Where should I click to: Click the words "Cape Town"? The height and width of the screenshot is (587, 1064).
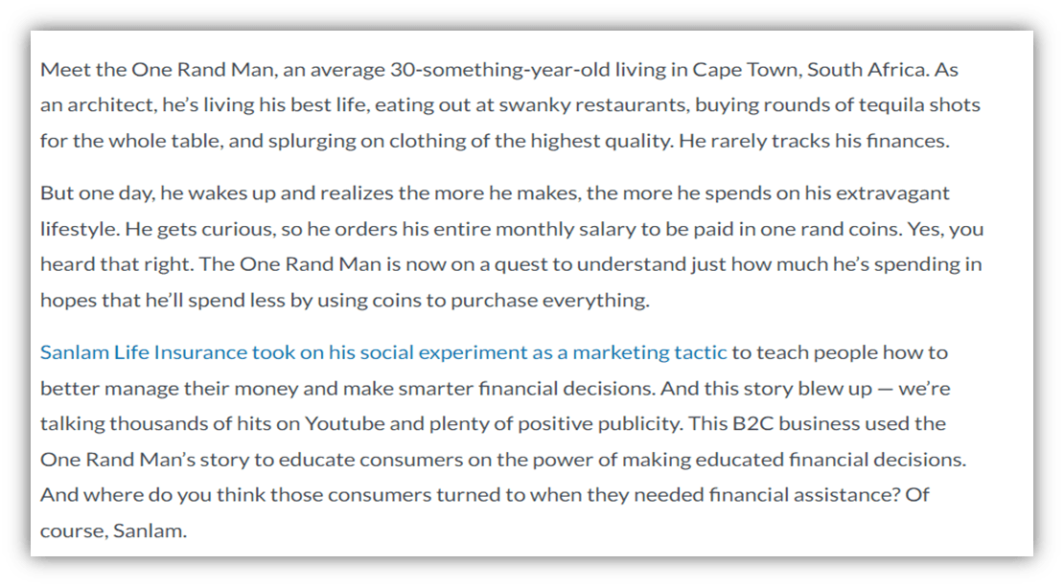point(738,70)
